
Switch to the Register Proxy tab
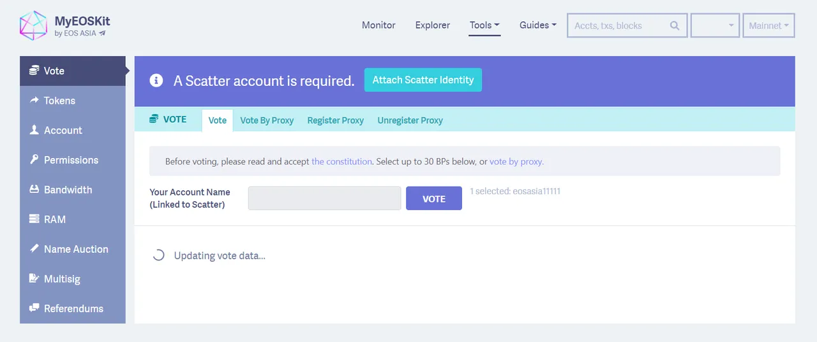[336, 120]
